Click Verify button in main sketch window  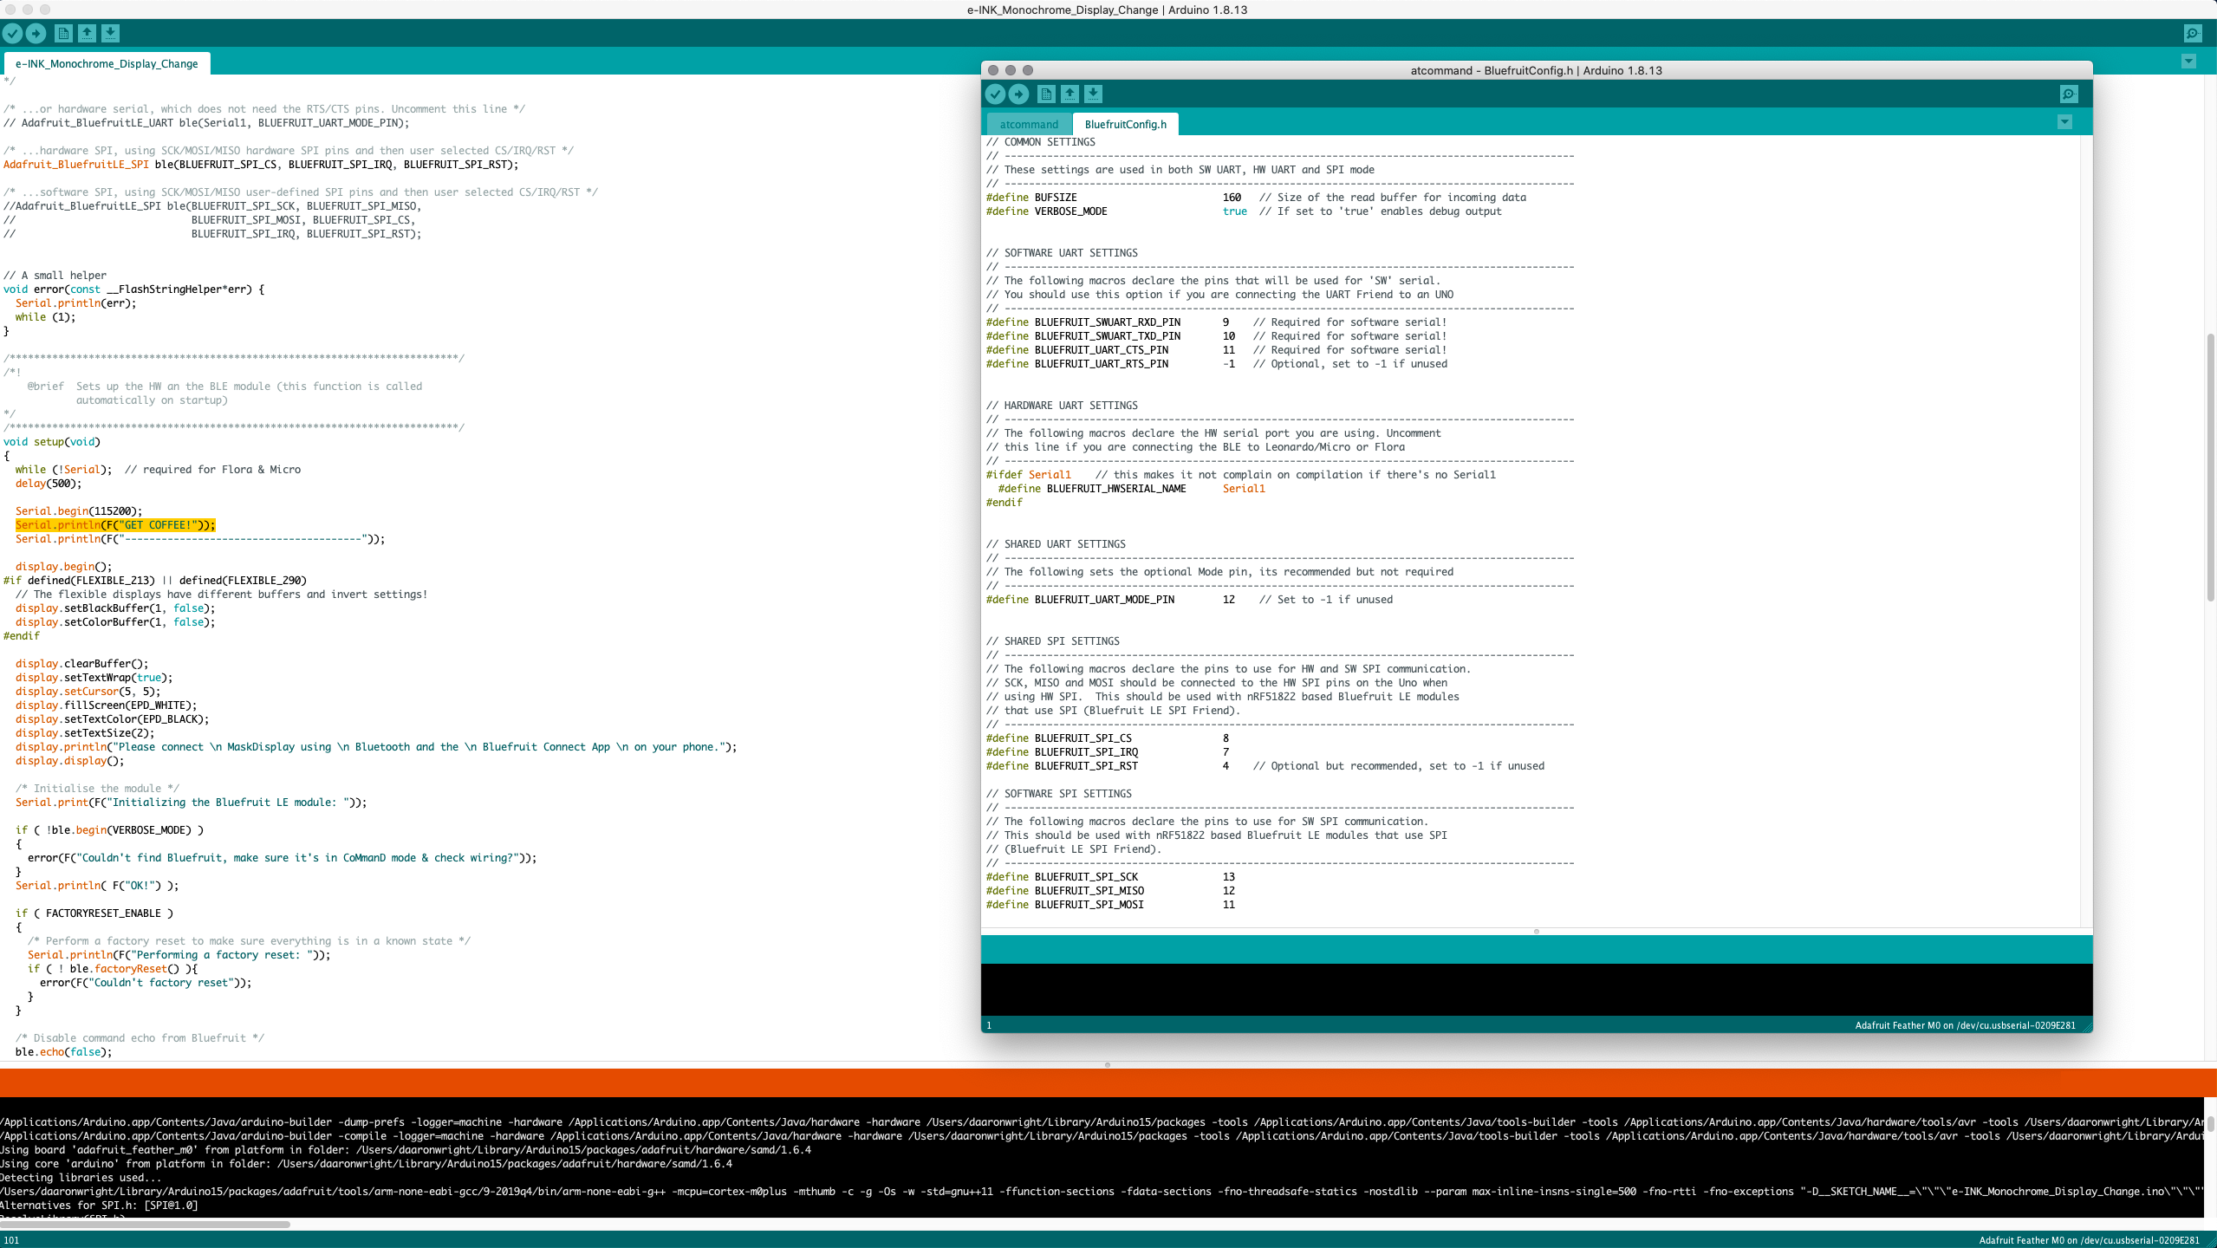13,33
